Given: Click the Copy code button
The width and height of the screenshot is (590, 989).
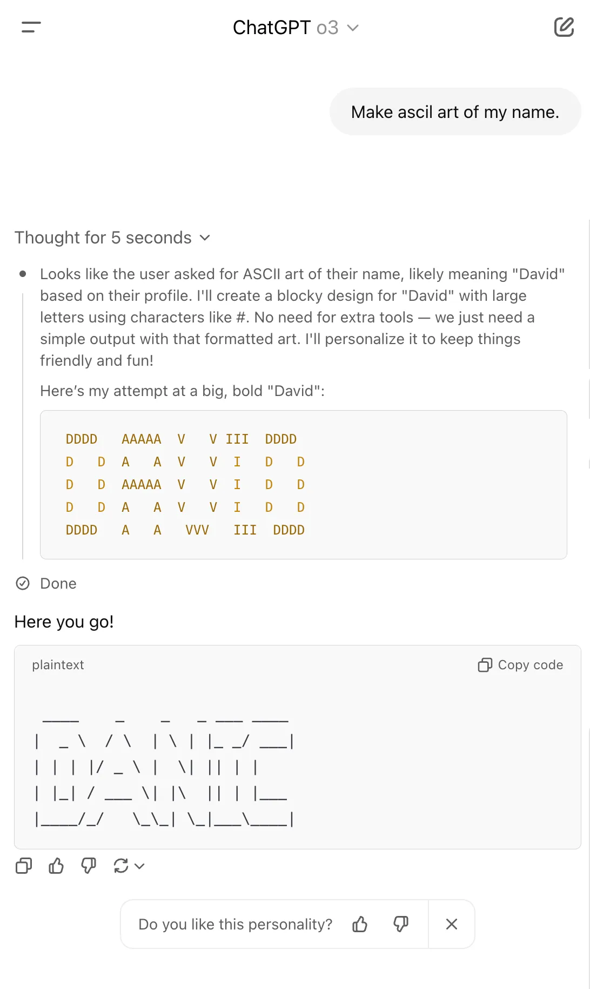Looking at the screenshot, I should point(520,665).
